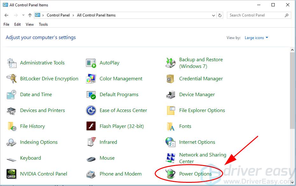This screenshot has height=186, width=296.
Task: Open the Device Manager icon
Action: 171,95
